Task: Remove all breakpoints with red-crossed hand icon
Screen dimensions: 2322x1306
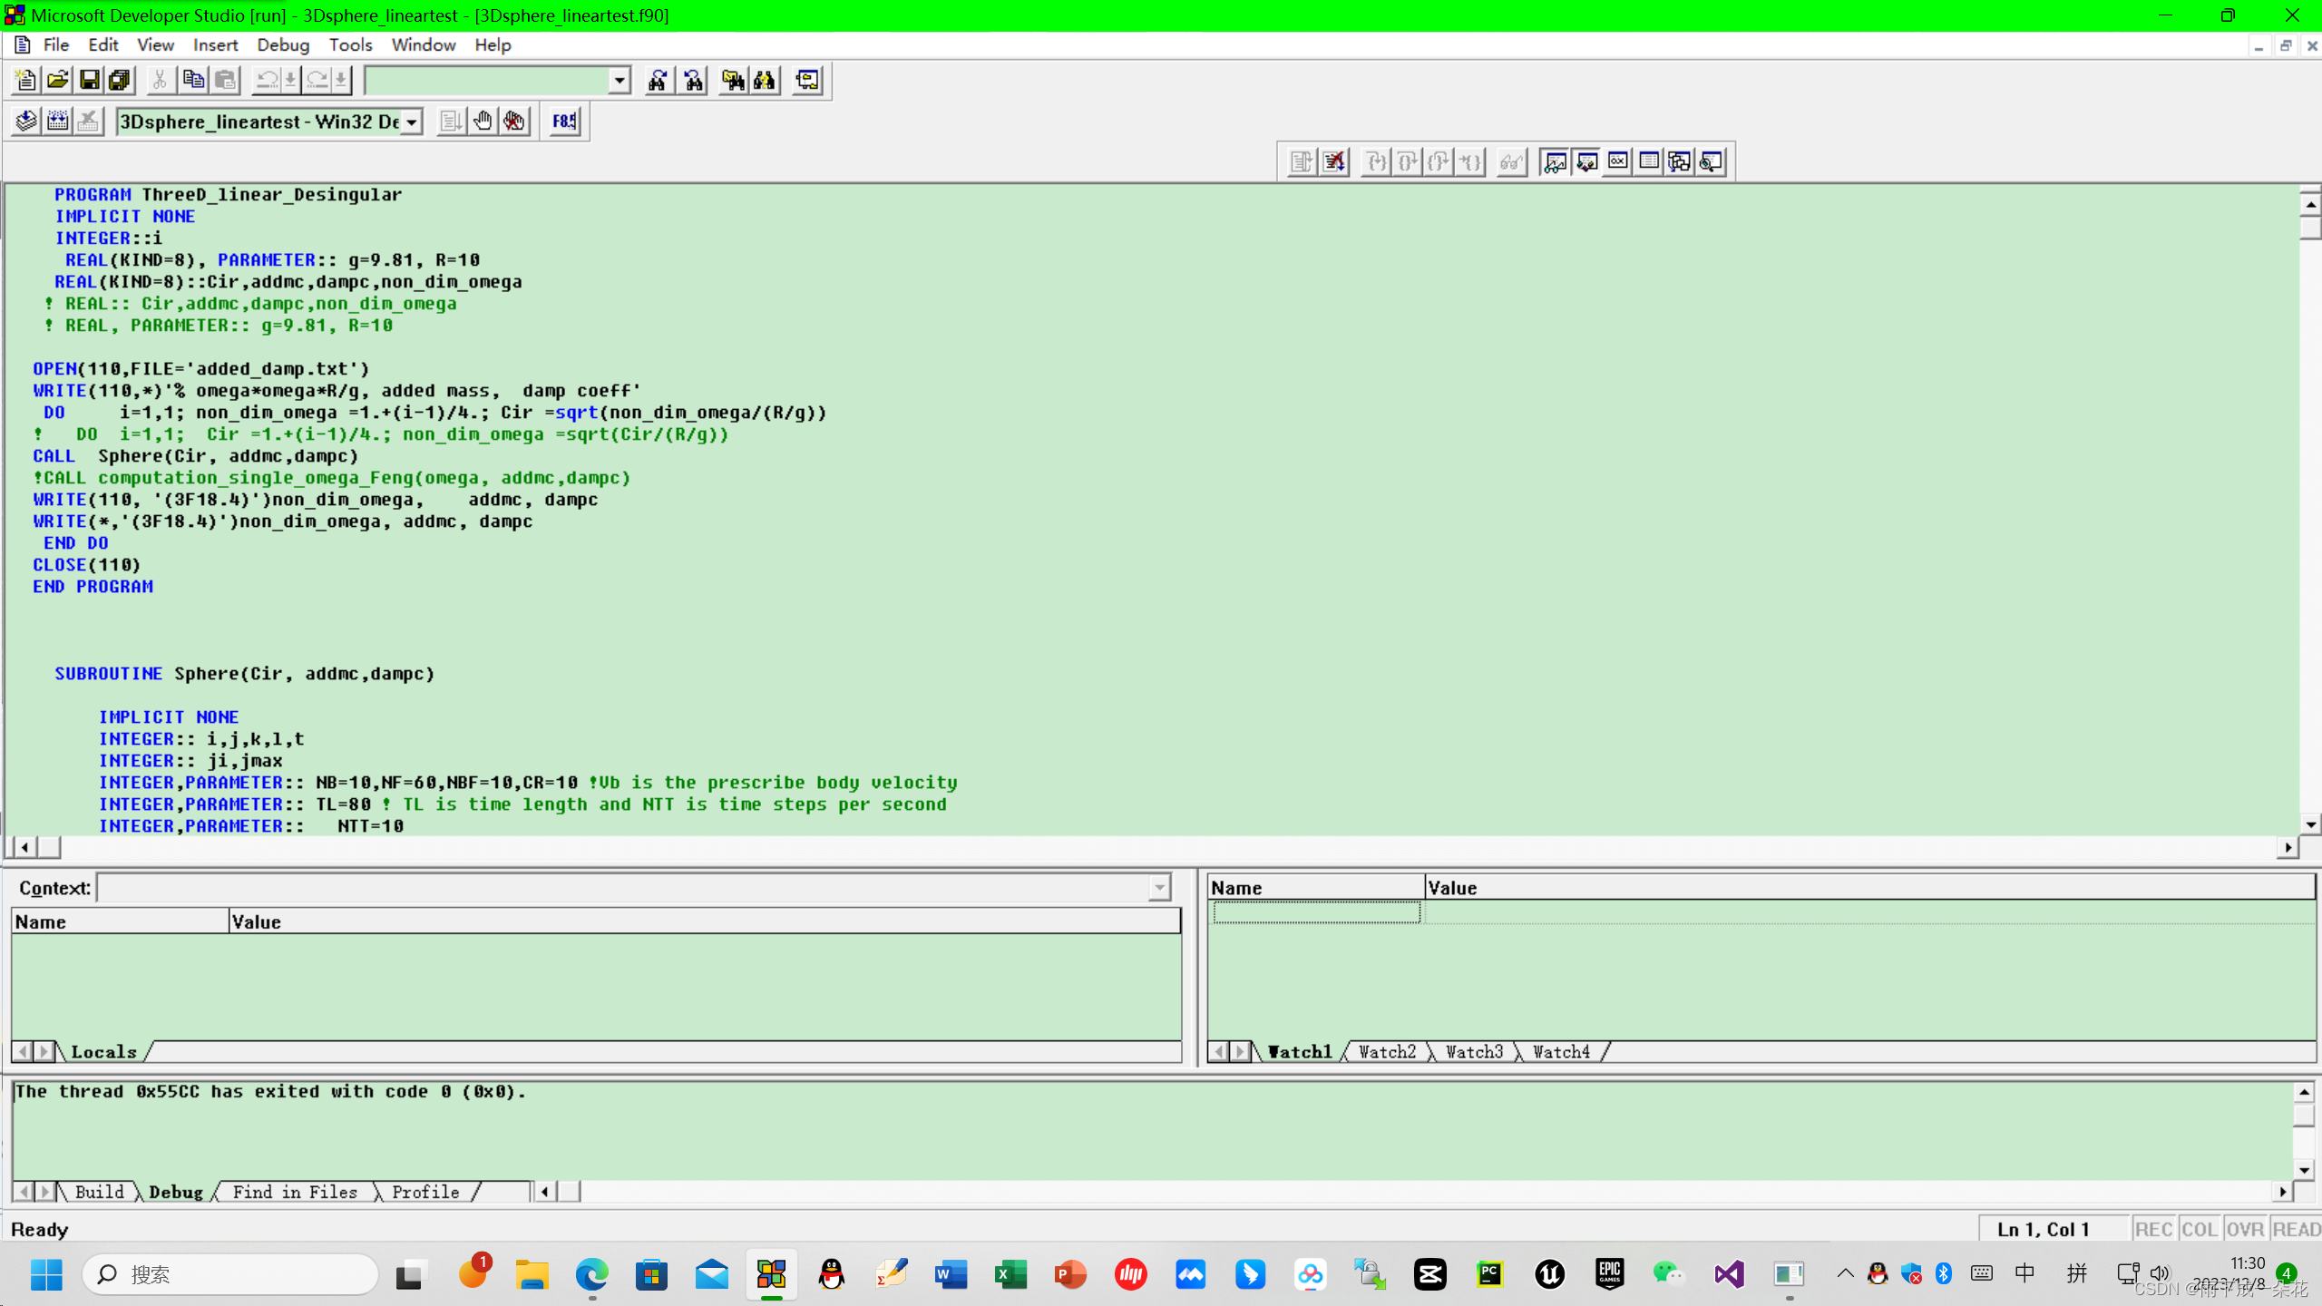Action: click(x=513, y=121)
